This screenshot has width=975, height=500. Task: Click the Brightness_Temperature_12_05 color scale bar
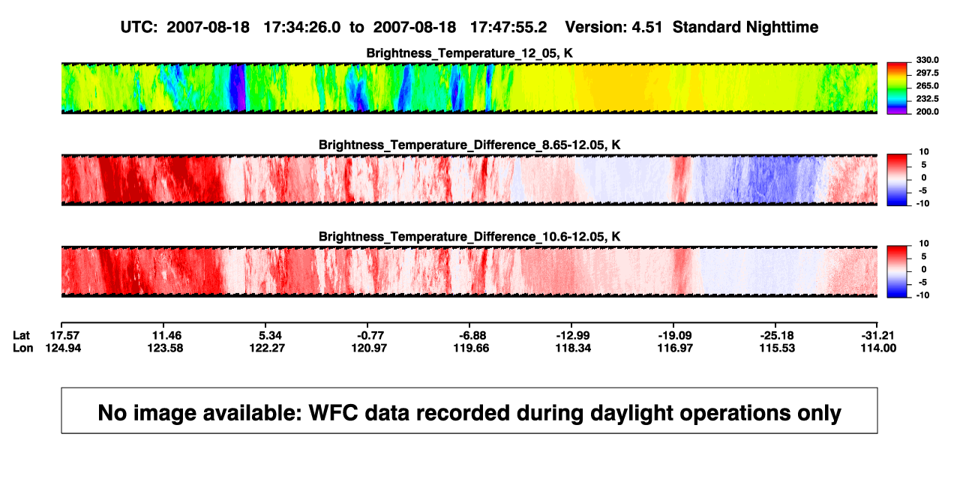point(898,88)
